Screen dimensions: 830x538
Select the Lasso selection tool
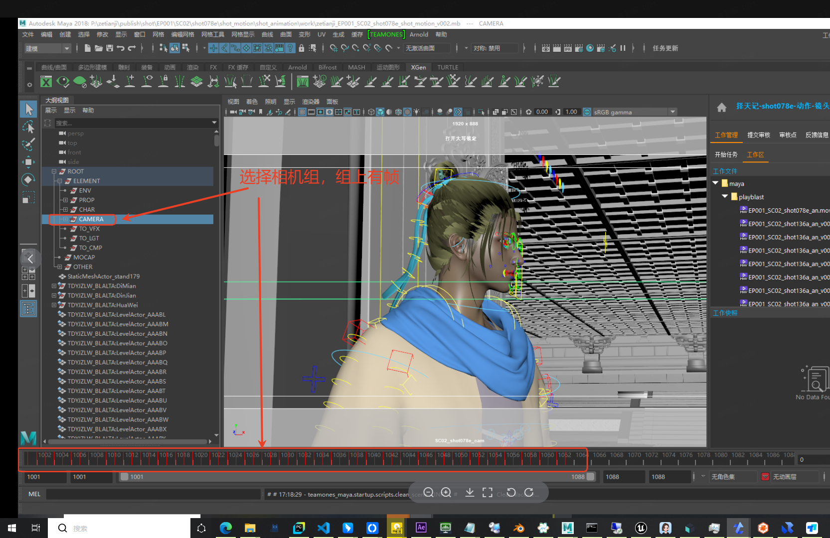(28, 127)
